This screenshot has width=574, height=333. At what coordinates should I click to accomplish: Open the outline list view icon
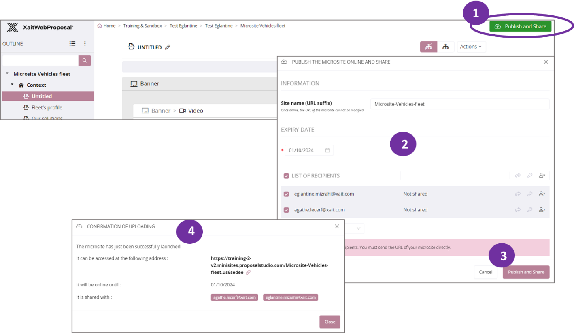click(72, 43)
